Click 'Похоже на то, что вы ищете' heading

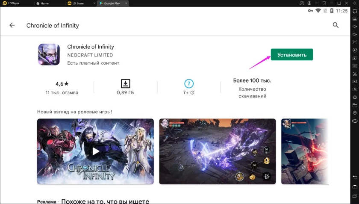(x=105, y=201)
